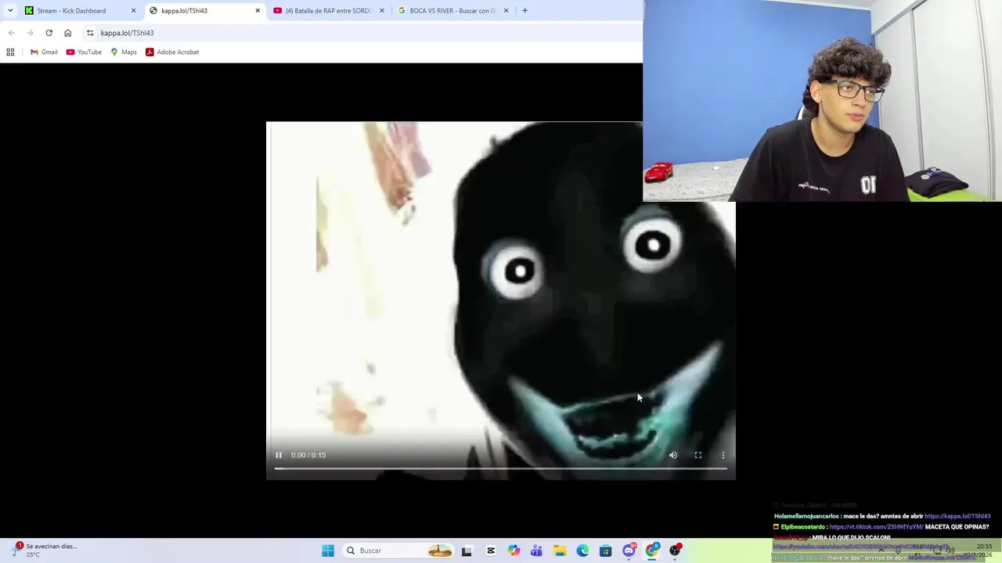1002x563 pixels.
Task: Open Discord from the taskbar
Action: (x=629, y=550)
